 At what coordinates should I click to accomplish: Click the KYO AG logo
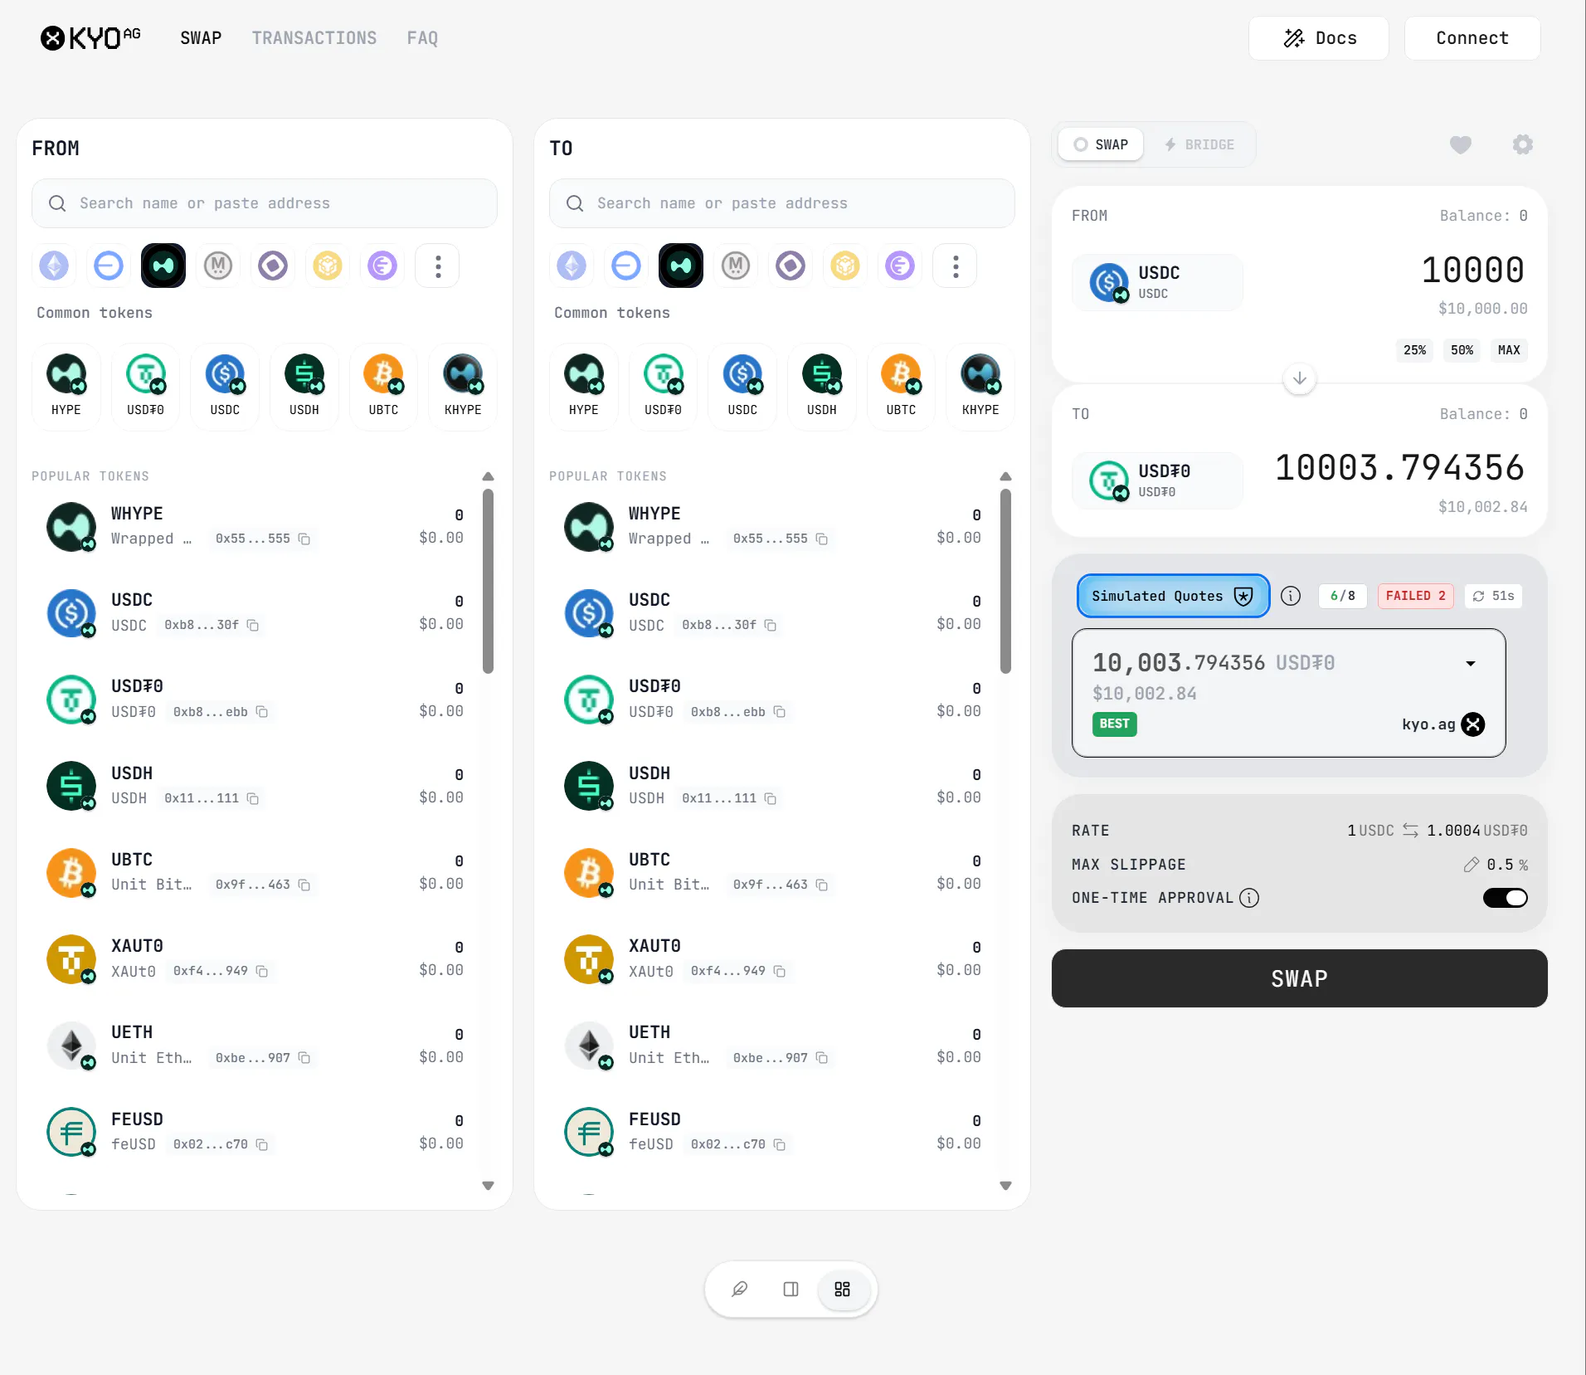tap(90, 38)
